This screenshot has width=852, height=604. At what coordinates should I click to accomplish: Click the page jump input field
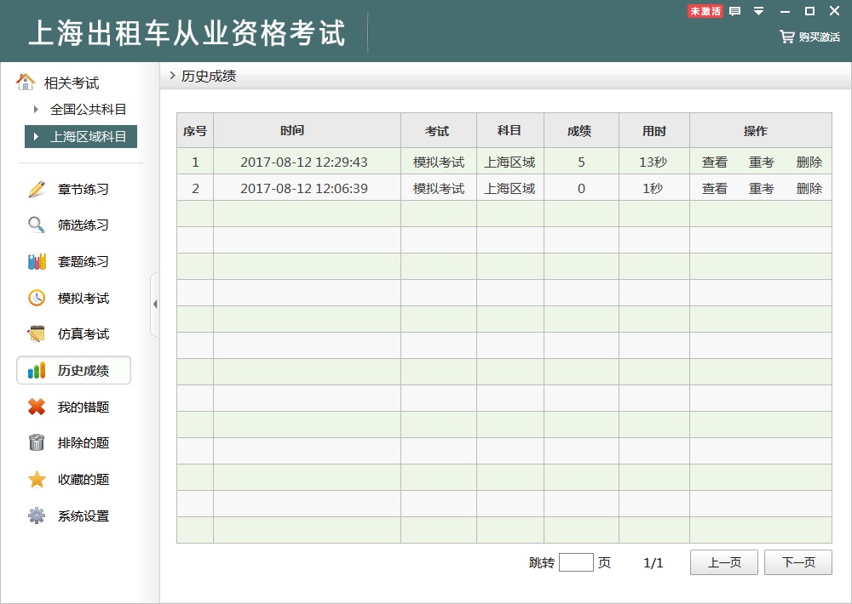click(576, 562)
